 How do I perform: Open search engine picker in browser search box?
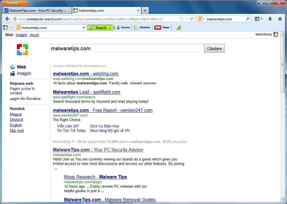(x=201, y=19)
